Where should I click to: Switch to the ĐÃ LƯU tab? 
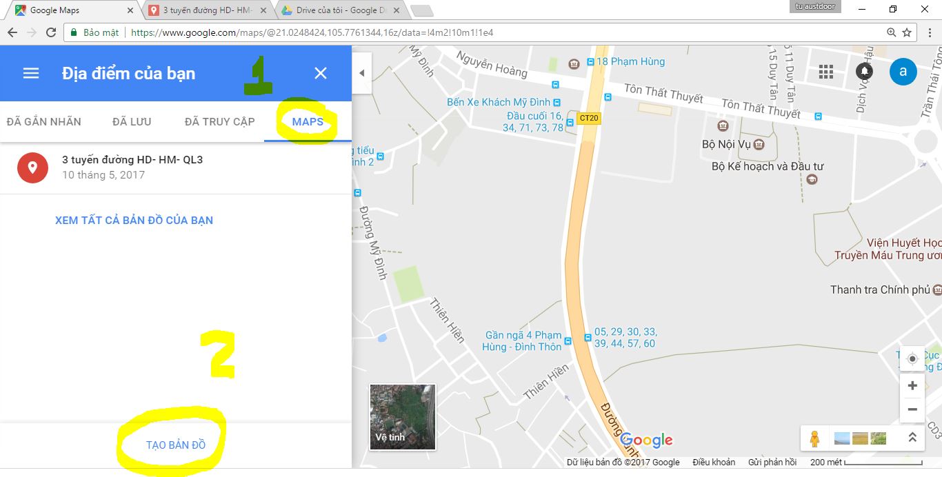tap(132, 121)
